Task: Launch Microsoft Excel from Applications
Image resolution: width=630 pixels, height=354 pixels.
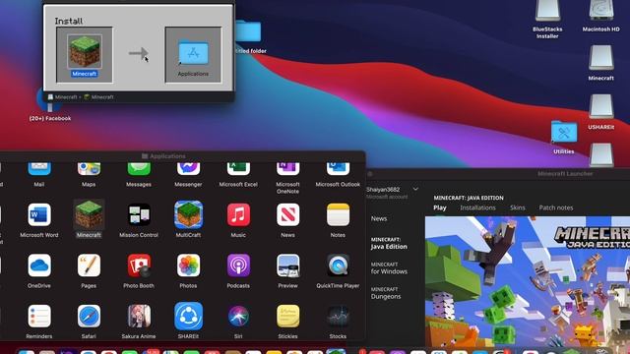Action: click(x=238, y=168)
